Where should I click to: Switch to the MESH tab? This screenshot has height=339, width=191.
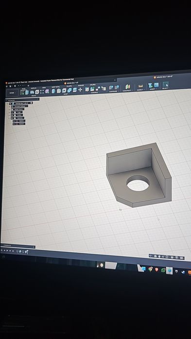click(44, 88)
